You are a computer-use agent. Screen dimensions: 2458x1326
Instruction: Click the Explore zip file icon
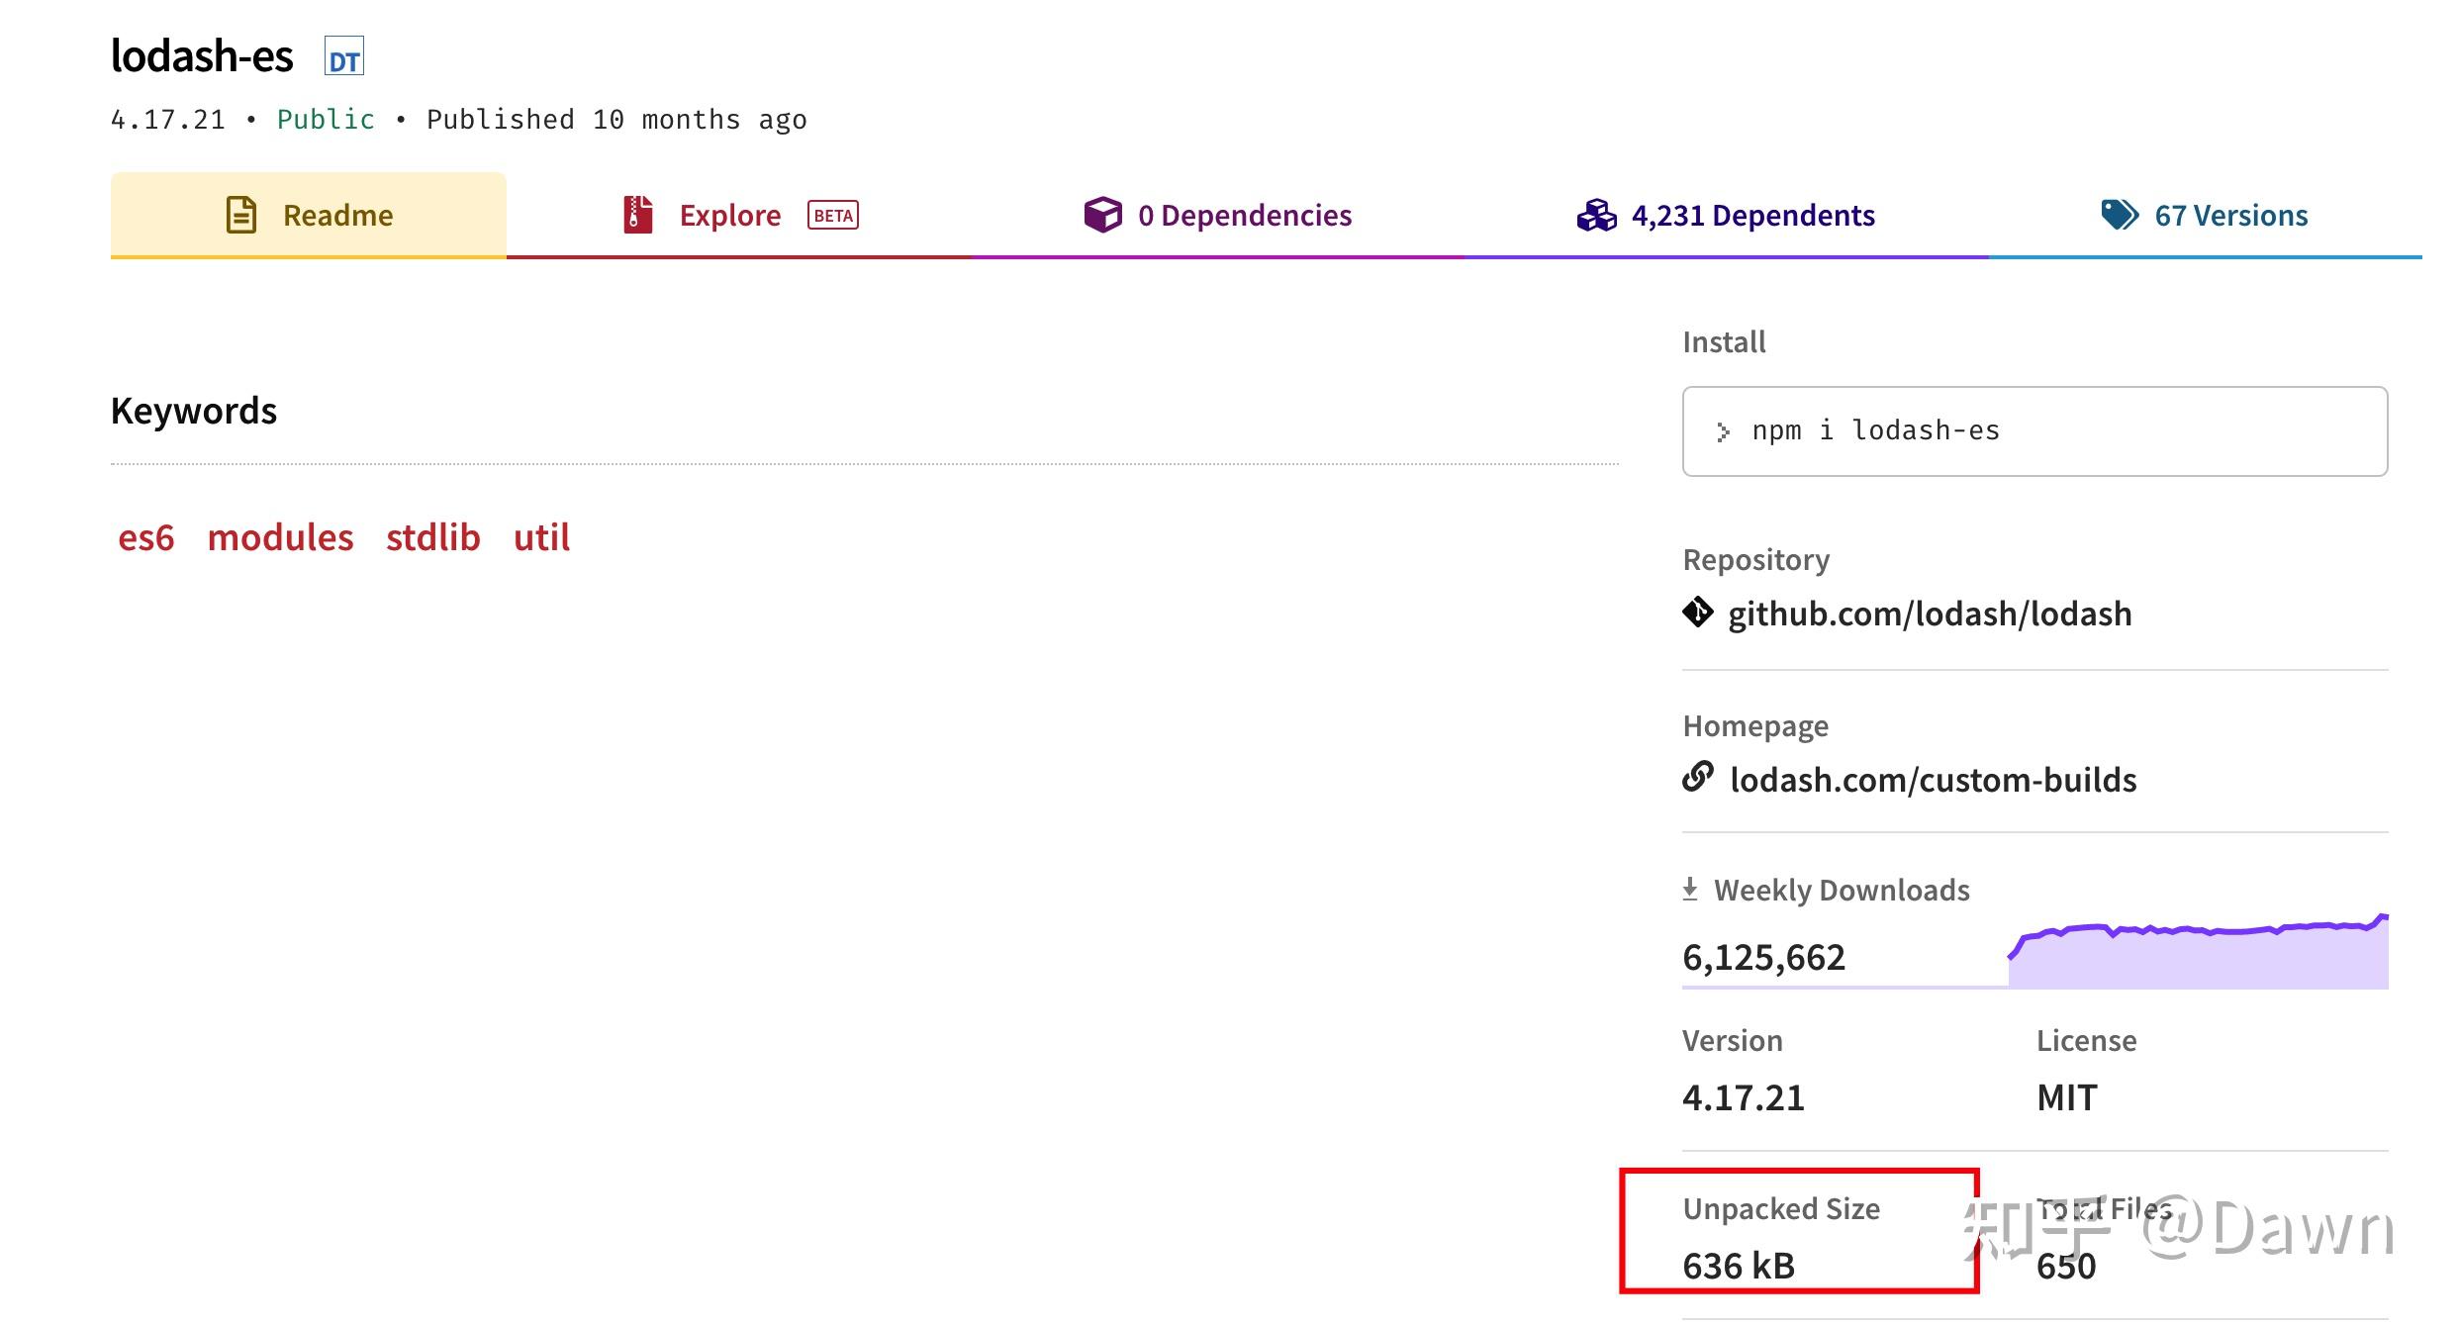[638, 215]
